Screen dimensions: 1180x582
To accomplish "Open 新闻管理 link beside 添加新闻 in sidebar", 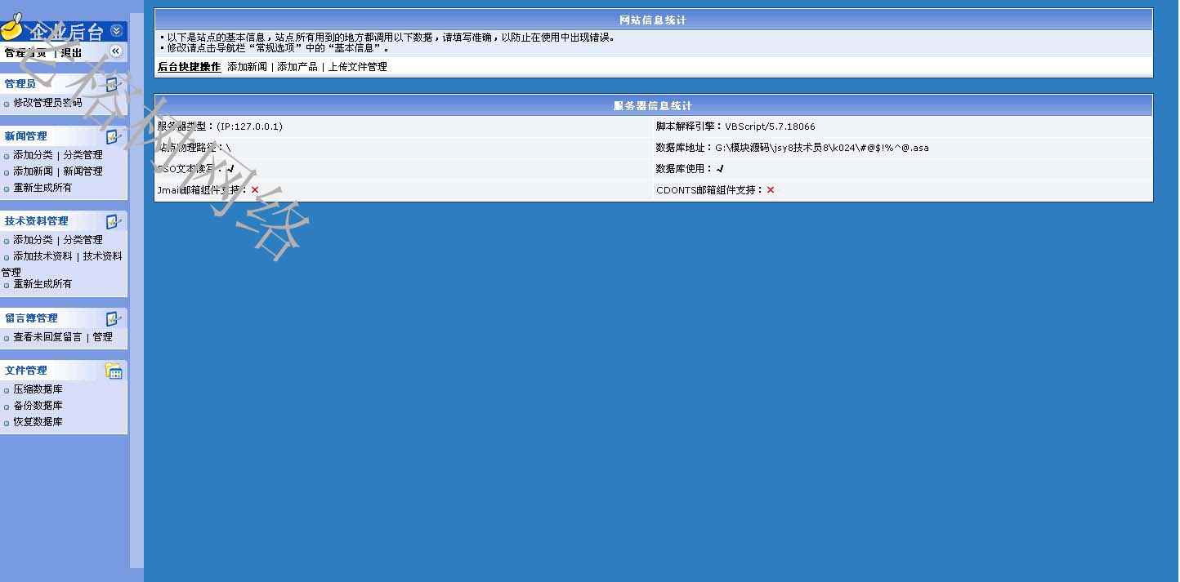I will tap(83, 171).
